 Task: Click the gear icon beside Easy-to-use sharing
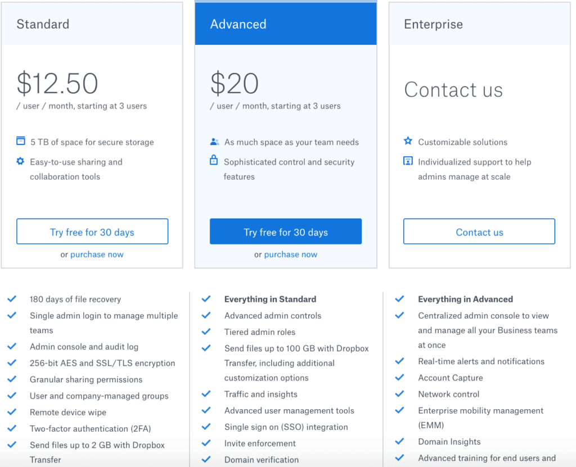pyautogui.click(x=20, y=161)
